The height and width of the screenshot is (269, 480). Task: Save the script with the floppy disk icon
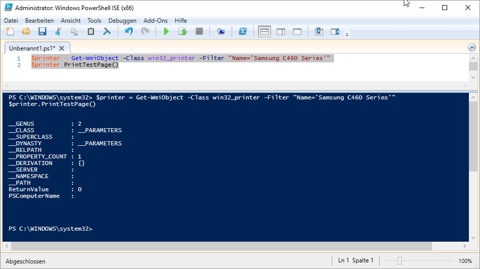pyautogui.click(x=42, y=31)
